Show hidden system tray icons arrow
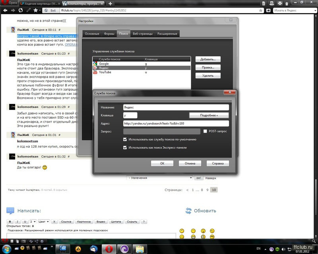The height and width of the screenshot is (254, 318). tap(265, 249)
